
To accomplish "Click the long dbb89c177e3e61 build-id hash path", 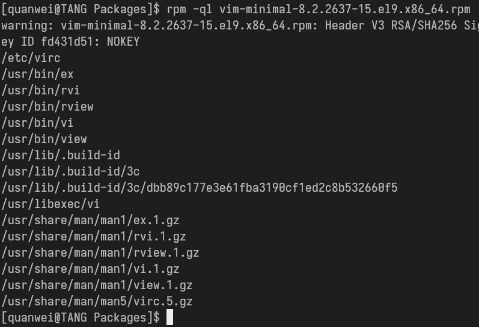I will click(x=200, y=188).
